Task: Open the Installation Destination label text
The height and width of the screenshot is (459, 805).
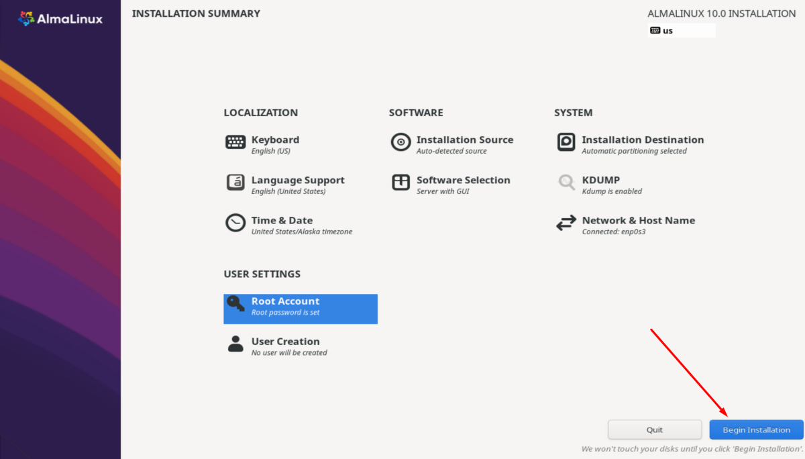Action: (x=643, y=140)
